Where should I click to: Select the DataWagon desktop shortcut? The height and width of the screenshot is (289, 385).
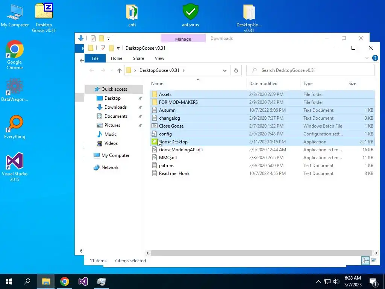click(x=15, y=90)
